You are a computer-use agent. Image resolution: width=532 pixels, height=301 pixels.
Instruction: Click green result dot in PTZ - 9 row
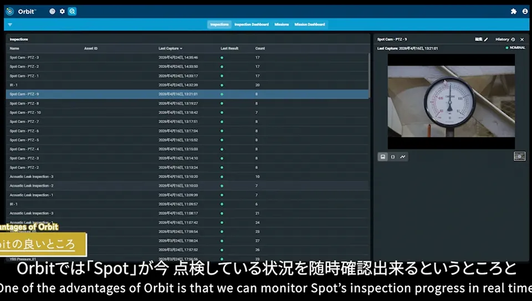[222, 94]
